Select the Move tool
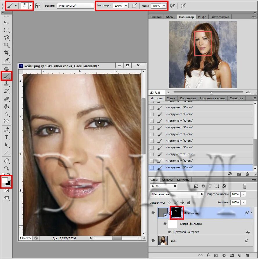 click(6, 23)
